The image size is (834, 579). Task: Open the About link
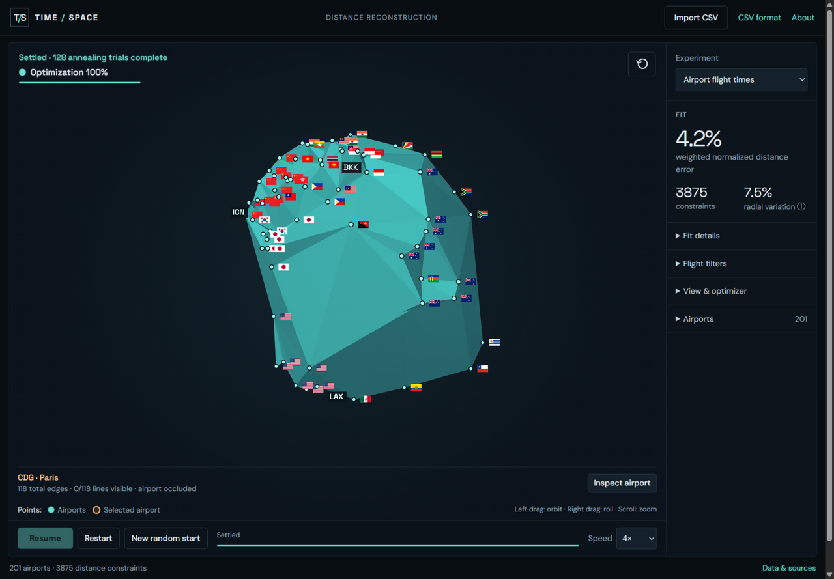803,18
